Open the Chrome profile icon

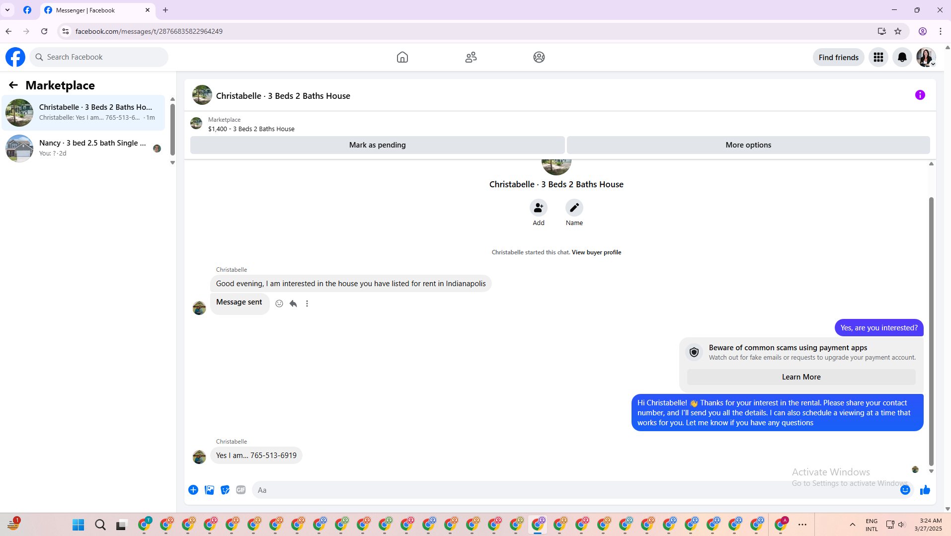click(923, 31)
